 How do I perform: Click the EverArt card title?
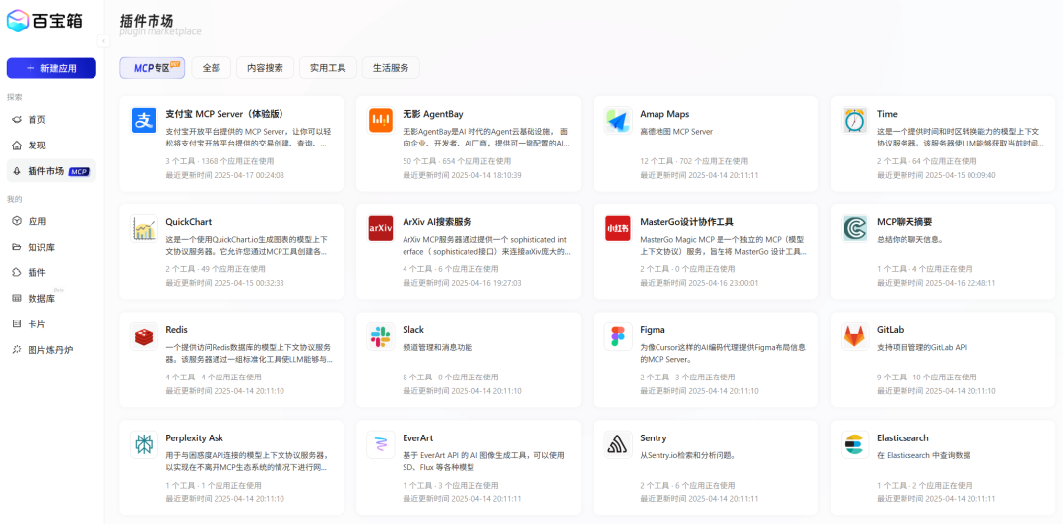[x=419, y=437]
